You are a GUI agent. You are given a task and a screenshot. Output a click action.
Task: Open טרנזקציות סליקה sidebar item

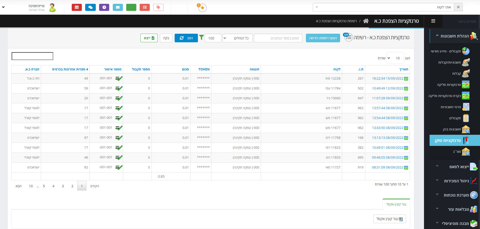click(x=453, y=85)
